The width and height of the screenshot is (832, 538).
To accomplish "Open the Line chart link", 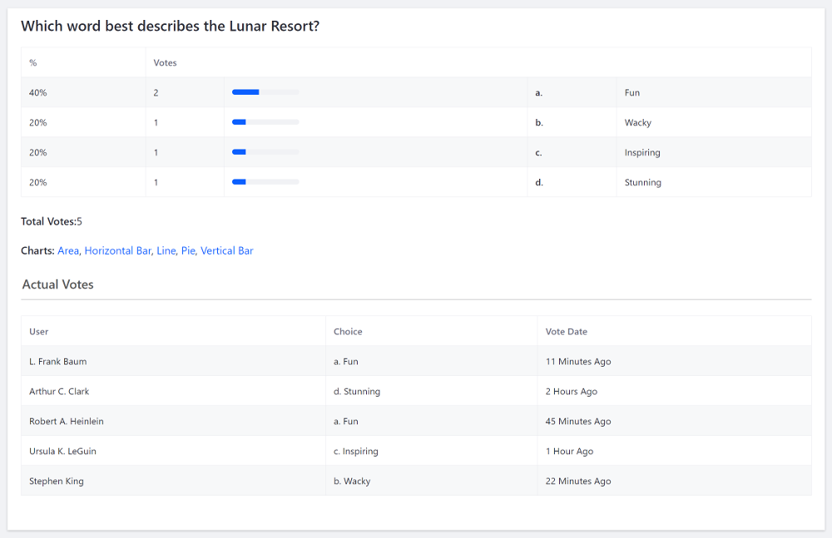I will click(166, 250).
